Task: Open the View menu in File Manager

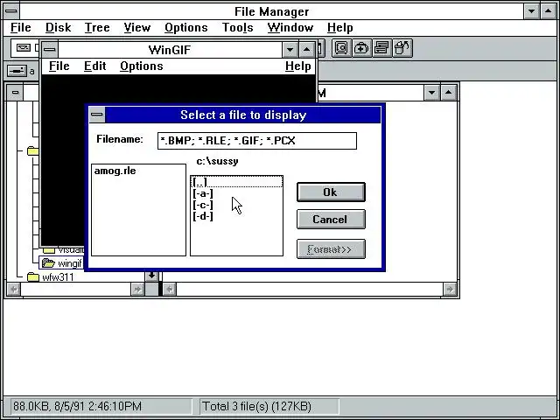Action: pos(137,27)
